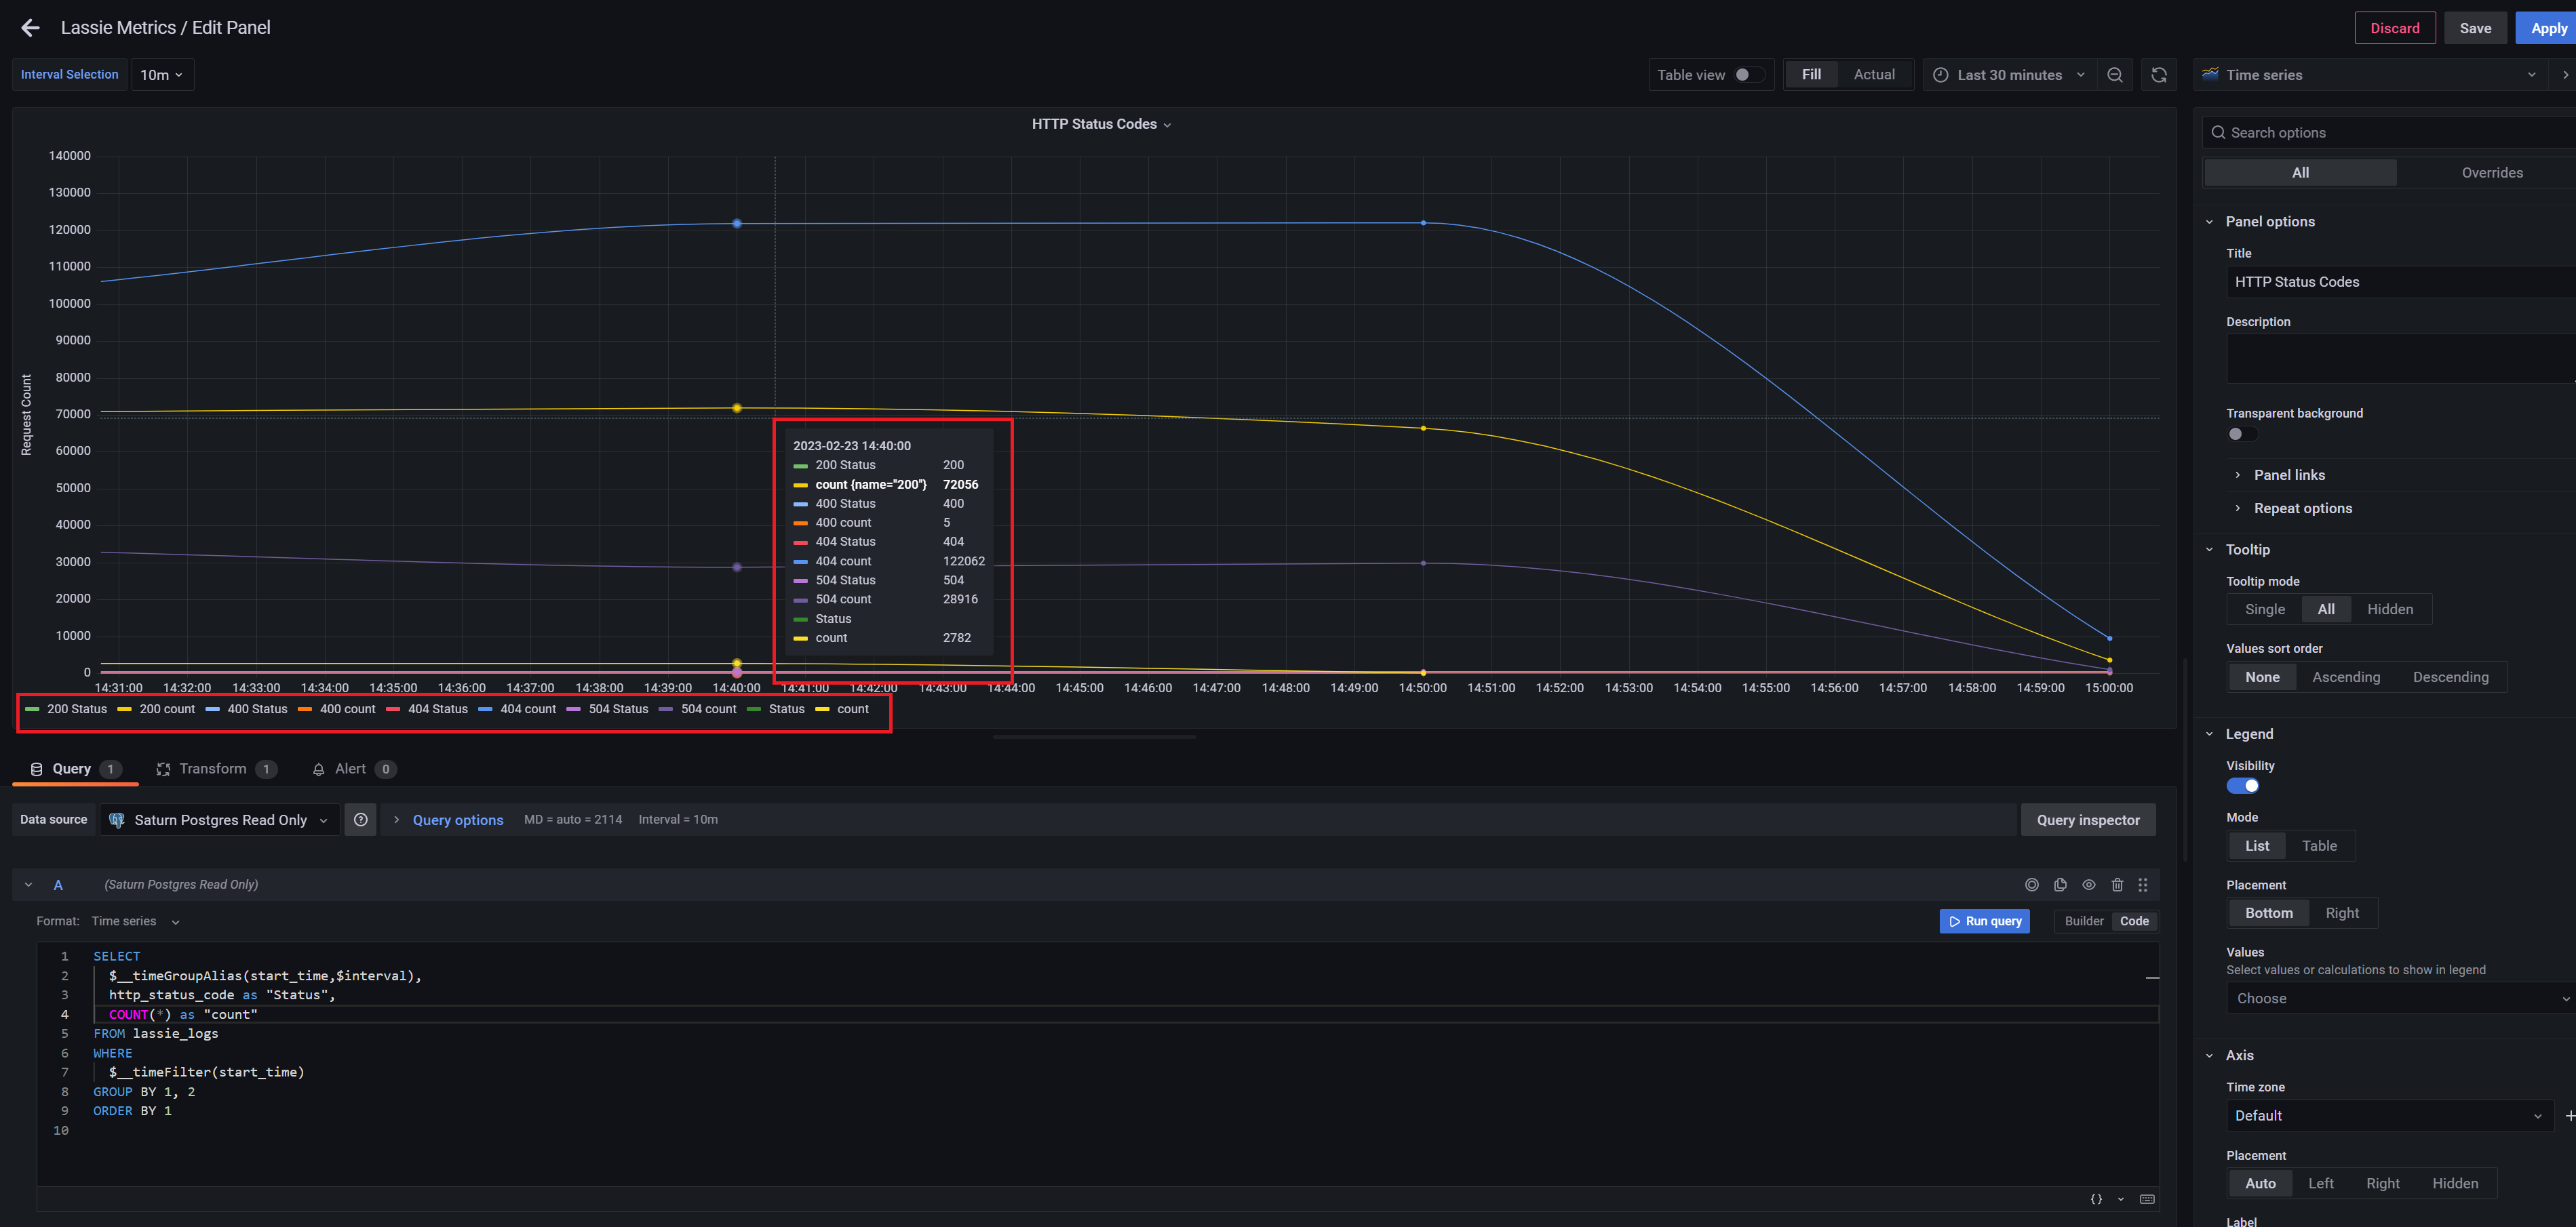Viewport: 2576px width, 1227px height.
Task: Turn off legend Visibility switch
Action: pos(2242,786)
